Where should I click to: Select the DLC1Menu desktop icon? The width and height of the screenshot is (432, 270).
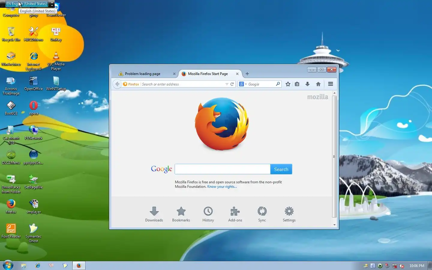pos(11,157)
